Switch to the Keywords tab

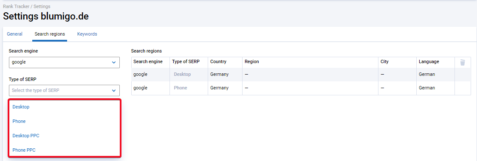point(87,34)
